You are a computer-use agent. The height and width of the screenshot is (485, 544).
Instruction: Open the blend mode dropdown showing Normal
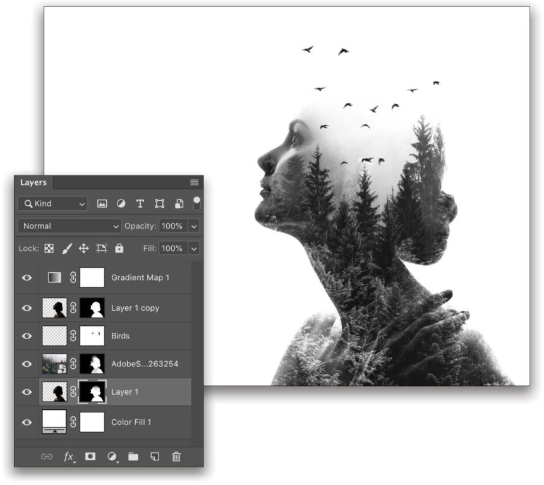(x=68, y=225)
